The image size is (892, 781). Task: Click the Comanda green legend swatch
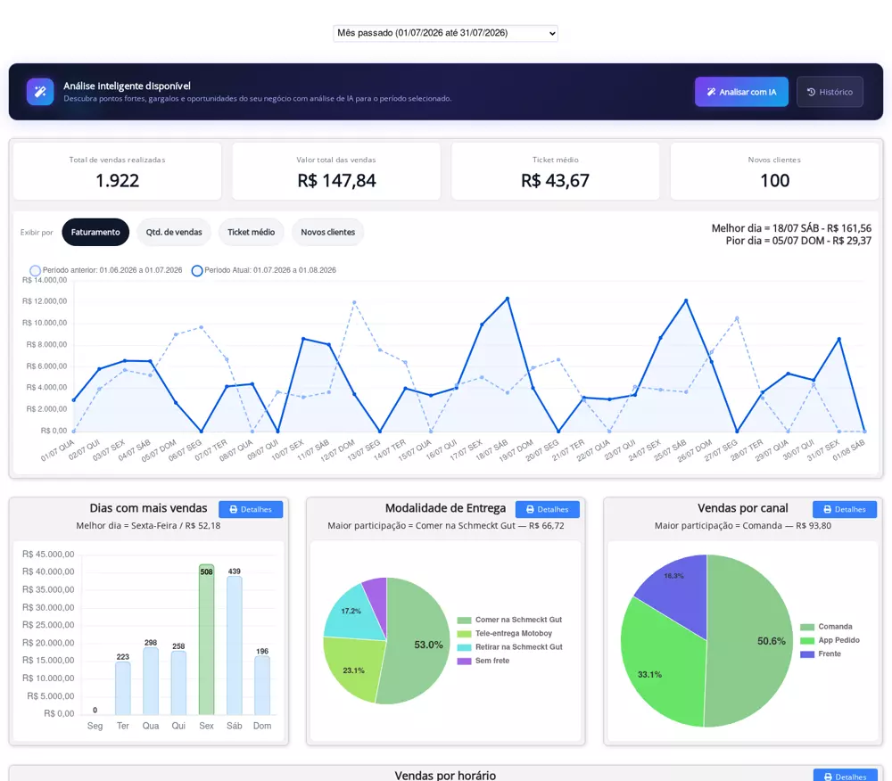(x=807, y=627)
